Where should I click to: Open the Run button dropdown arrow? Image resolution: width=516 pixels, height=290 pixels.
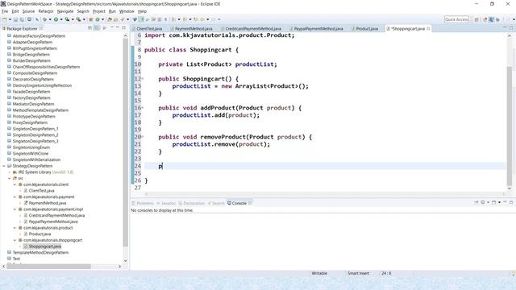click(x=61, y=19)
